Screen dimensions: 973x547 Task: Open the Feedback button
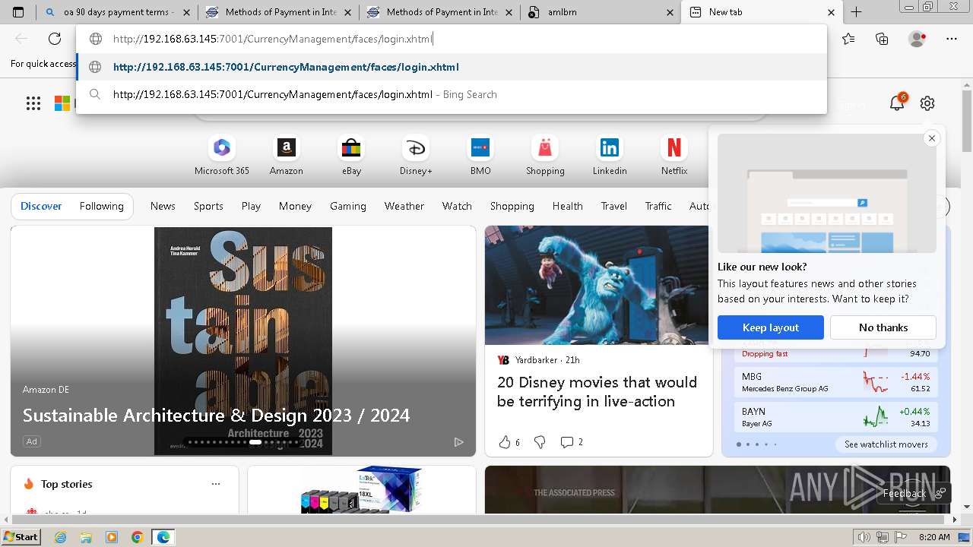tap(913, 493)
